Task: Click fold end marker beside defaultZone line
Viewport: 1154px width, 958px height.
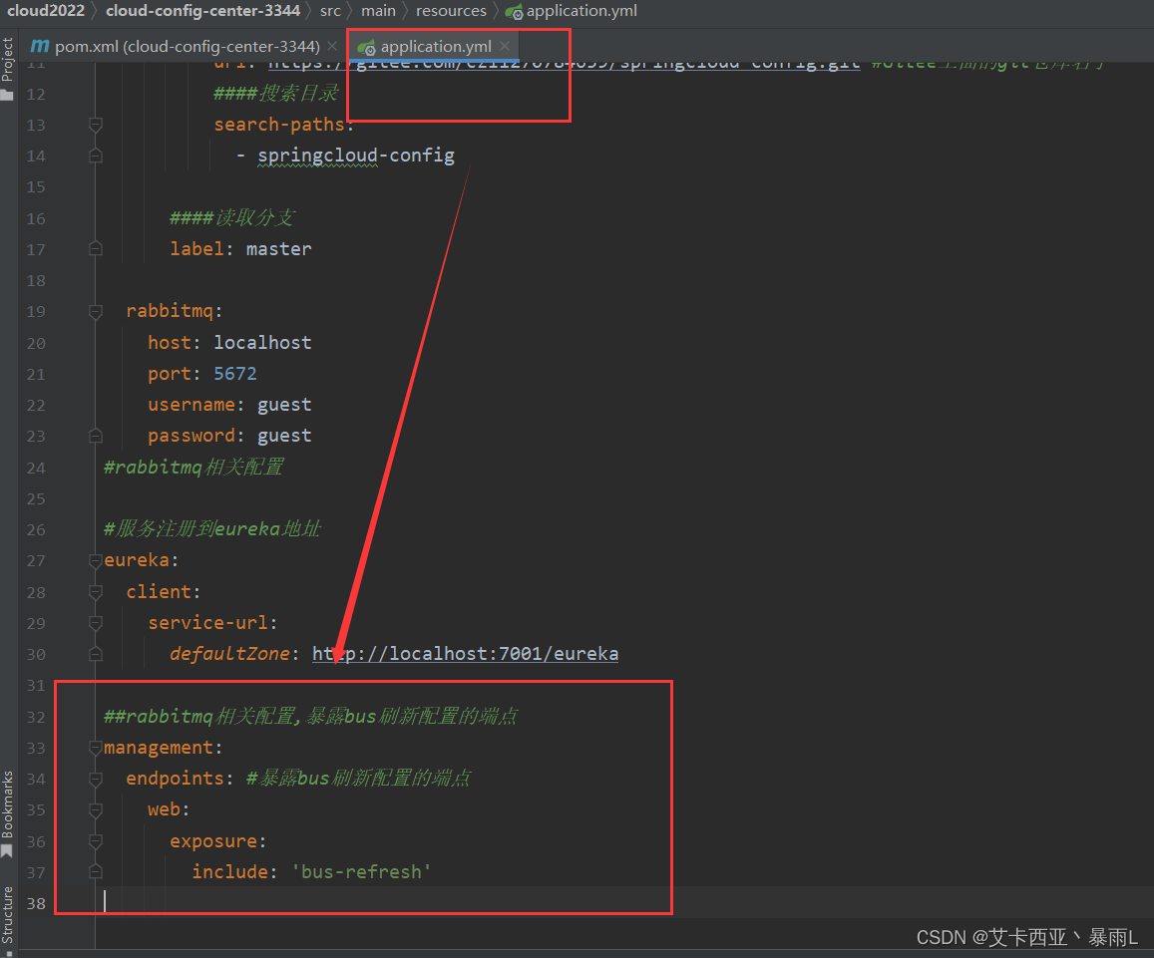Action: [x=95, y=654]
